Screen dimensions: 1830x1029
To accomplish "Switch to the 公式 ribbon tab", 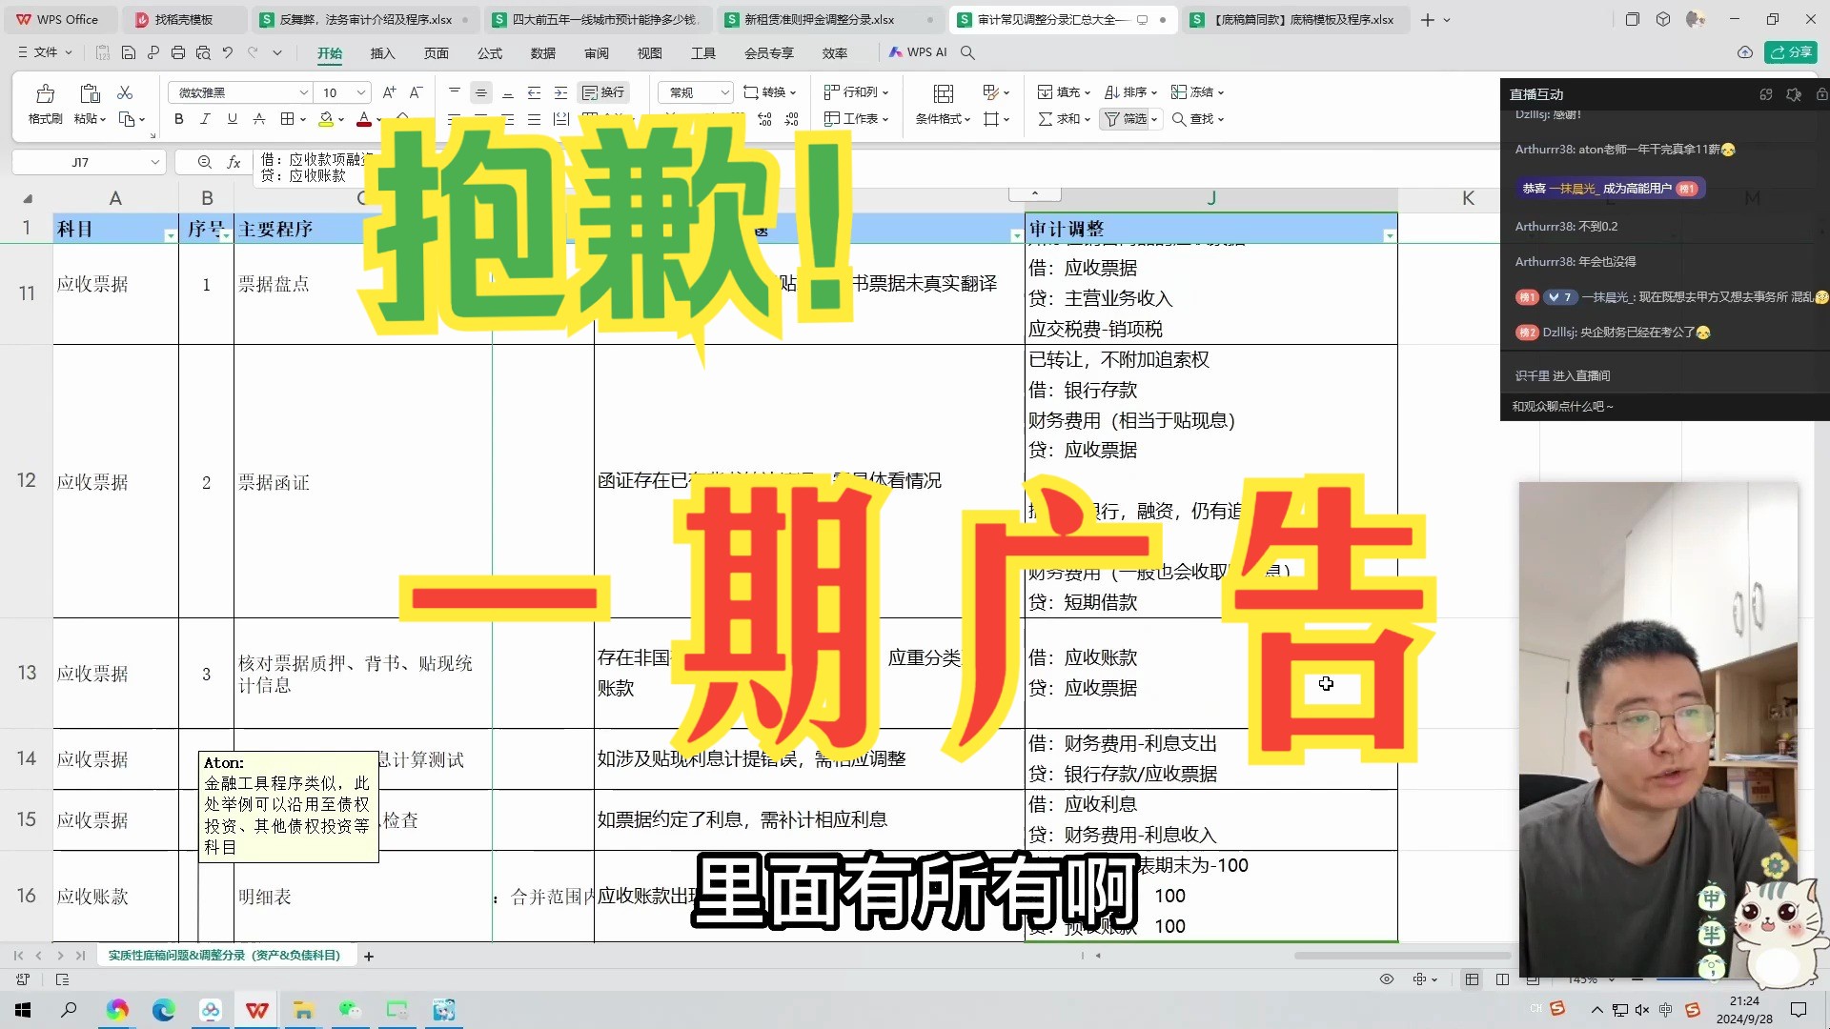I will [x=490, y=53].
